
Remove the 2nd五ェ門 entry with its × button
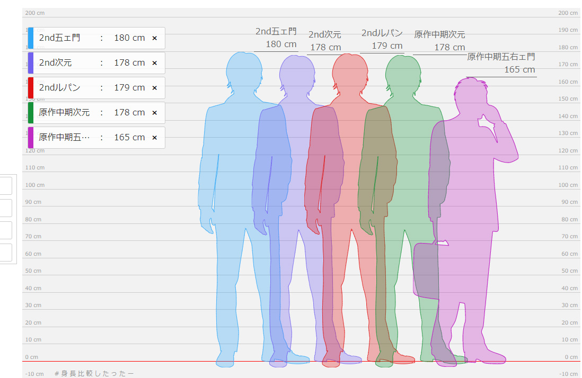(154, 38)
